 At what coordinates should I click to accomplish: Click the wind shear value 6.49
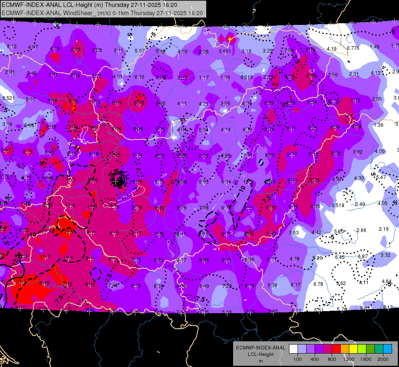(x=204, y=286)
